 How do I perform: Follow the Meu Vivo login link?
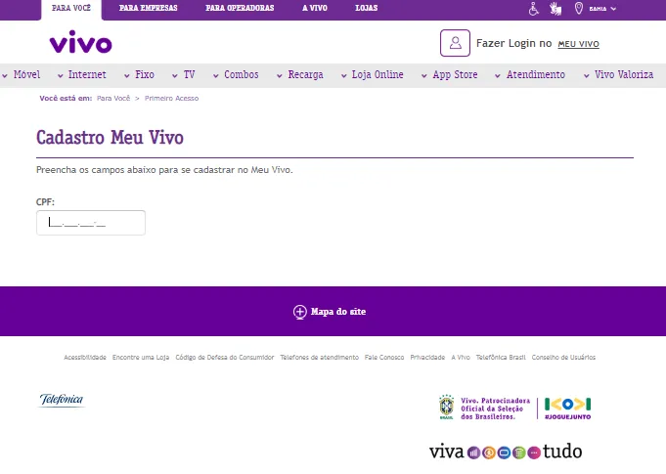tap(579, 44)
